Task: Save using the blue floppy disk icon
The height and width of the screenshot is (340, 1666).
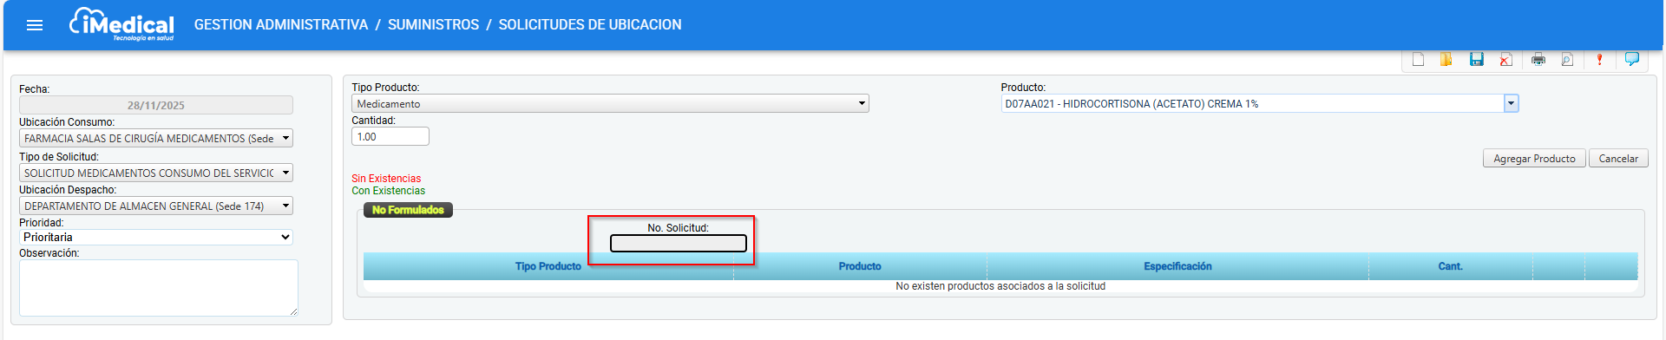Action: (x=1476, y=59)
